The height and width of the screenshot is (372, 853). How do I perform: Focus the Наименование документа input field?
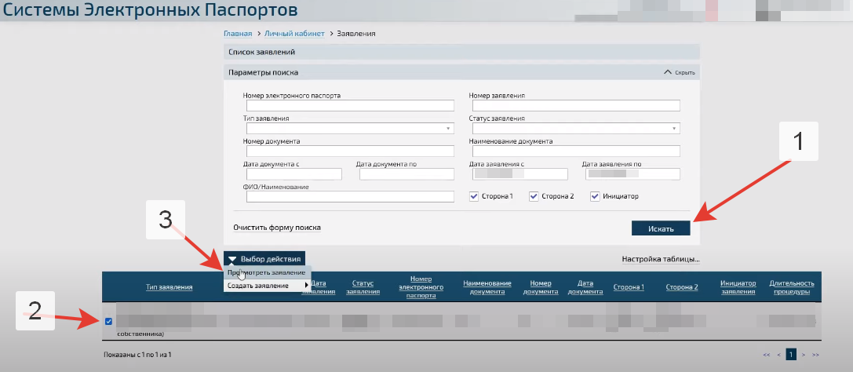[x=576, y=151]
